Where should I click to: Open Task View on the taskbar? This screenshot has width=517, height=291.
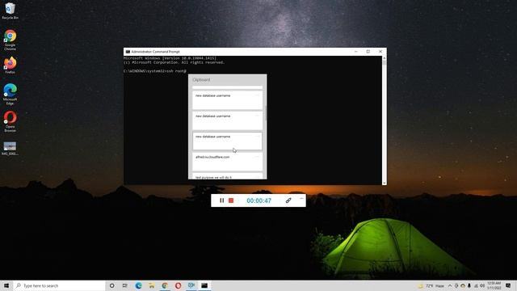[124, 285]
